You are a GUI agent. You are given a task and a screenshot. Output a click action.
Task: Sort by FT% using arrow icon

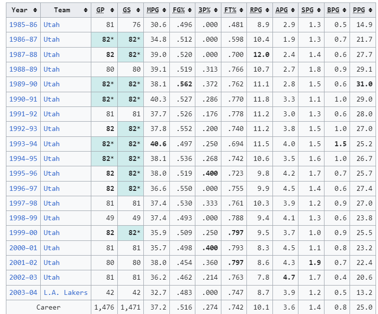coord(242,10)
